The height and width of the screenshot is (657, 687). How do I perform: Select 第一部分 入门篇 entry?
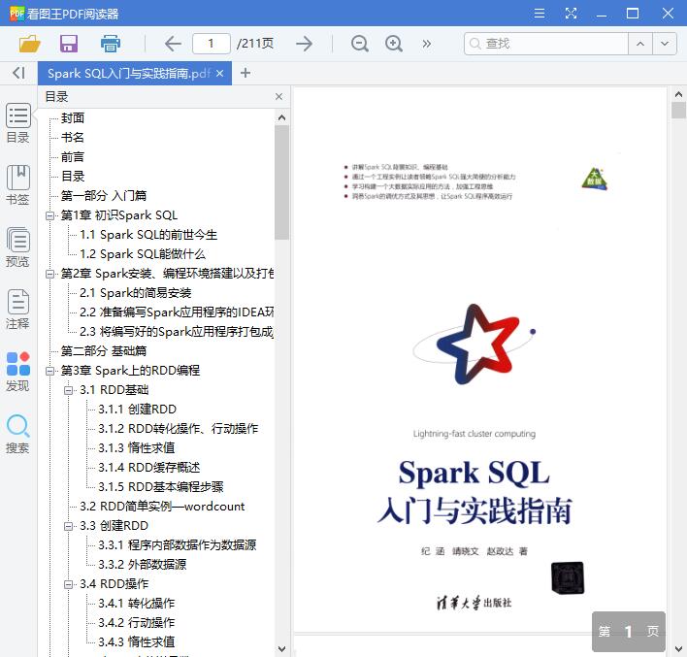(104, 195)
